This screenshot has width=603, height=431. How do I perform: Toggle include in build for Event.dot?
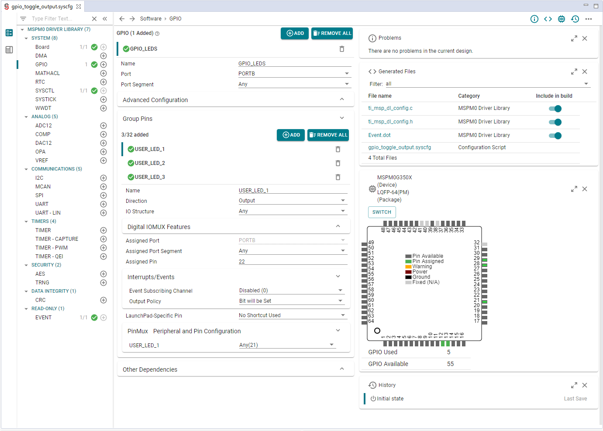(555, 136)
